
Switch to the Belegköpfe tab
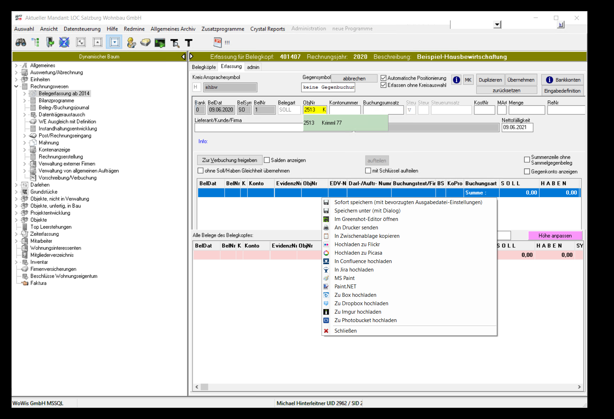[x=204, y=67]
